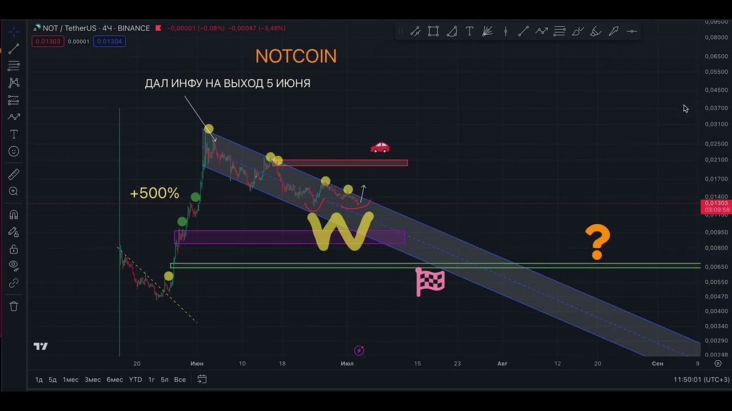The image size is (732, 411).
Task: Open the emoji icons tool
Action: click(x=14, y=151)
